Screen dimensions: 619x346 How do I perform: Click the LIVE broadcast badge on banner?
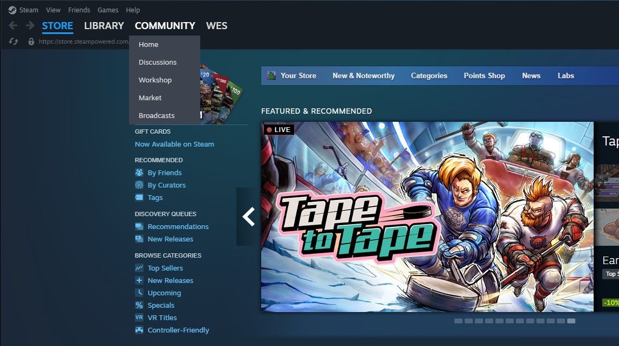point(278,130)
